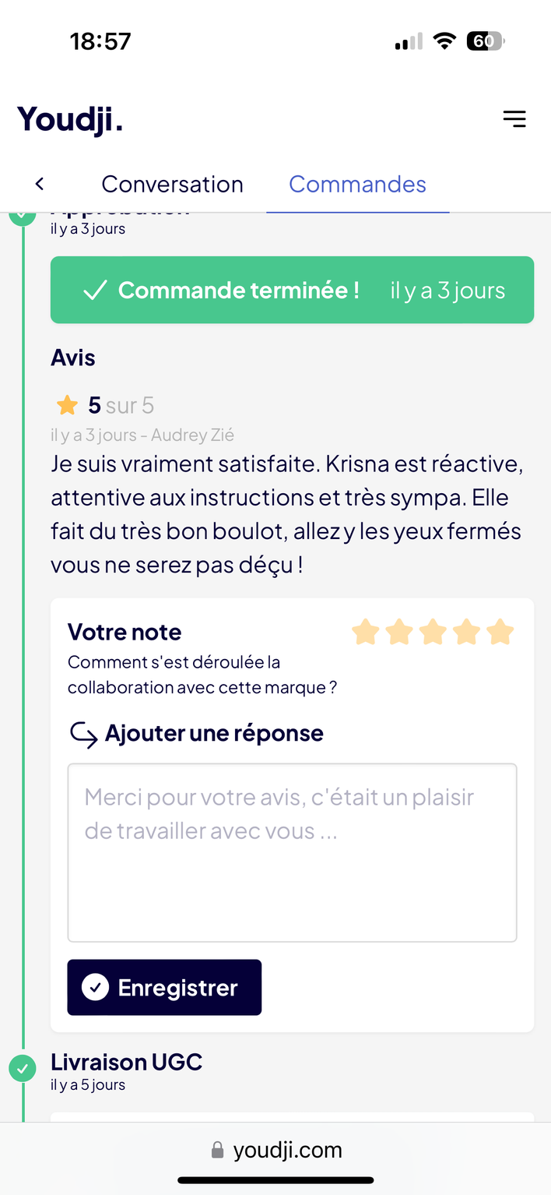Rate three stars in Votre note
Screen dimensions: 551x1195
pos(432,632)
